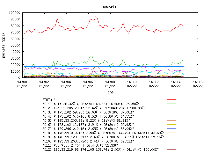
Task: Click the x-axis tick label 14:16 02/22
Action: tap(198, 84)
